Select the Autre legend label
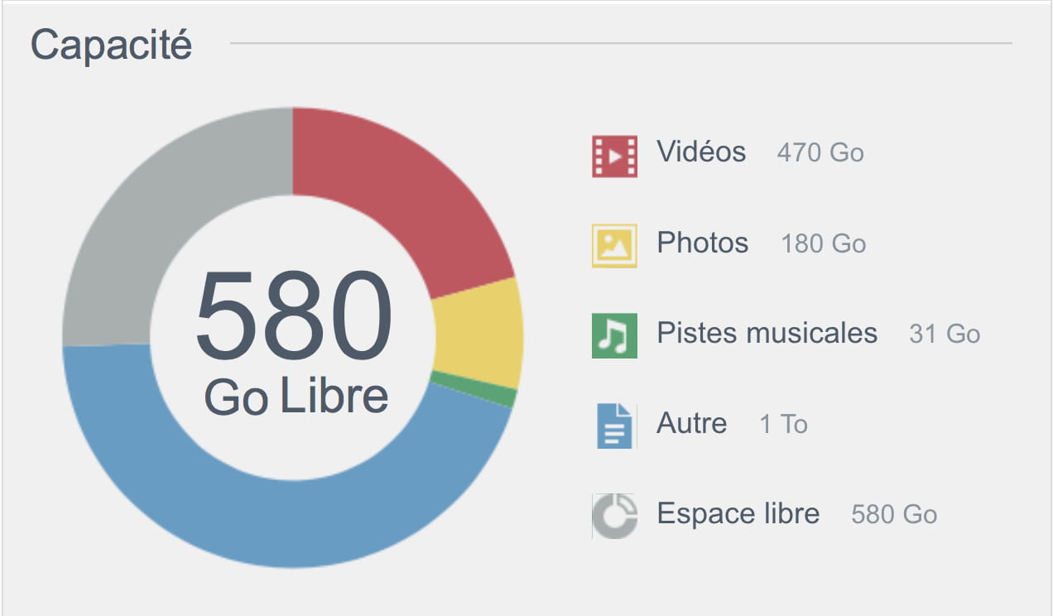Viewport: 1053px width, 616px height. click(x=692, y=423)
